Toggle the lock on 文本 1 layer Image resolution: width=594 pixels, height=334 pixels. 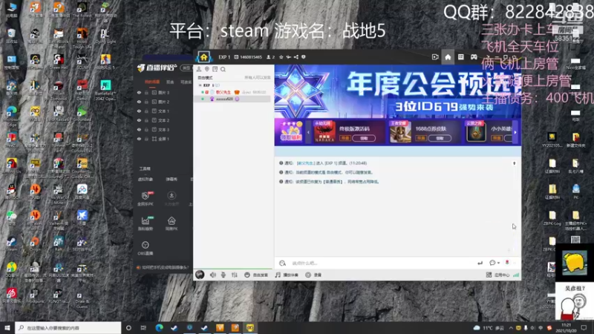tap(146, 111)
